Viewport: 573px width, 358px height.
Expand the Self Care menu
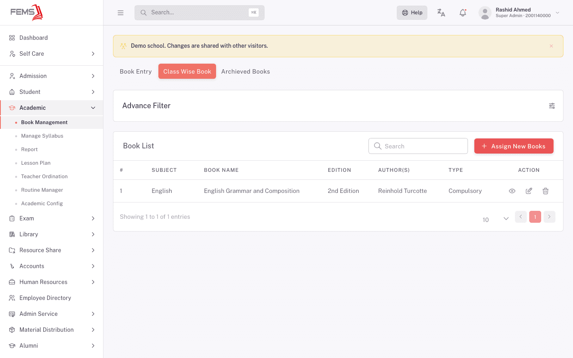(52, 54)
